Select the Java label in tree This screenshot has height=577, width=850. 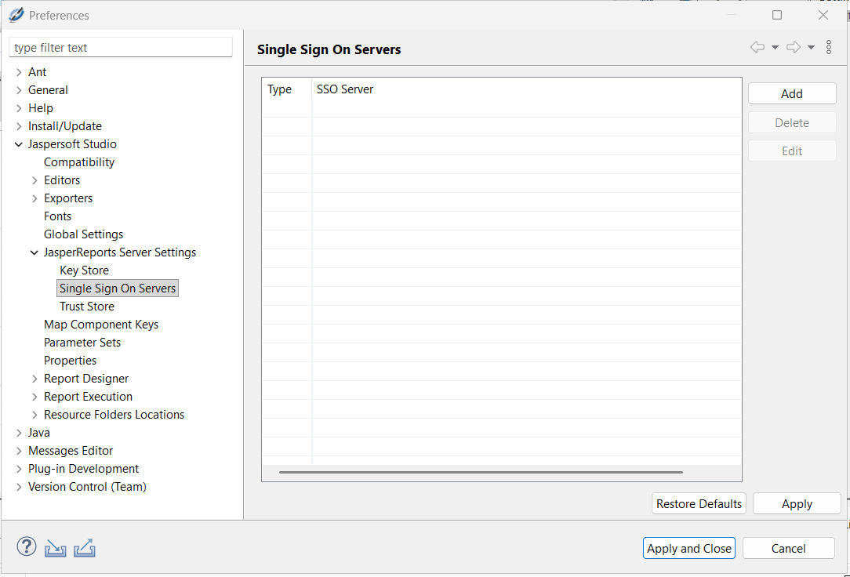tap(39, 433)
